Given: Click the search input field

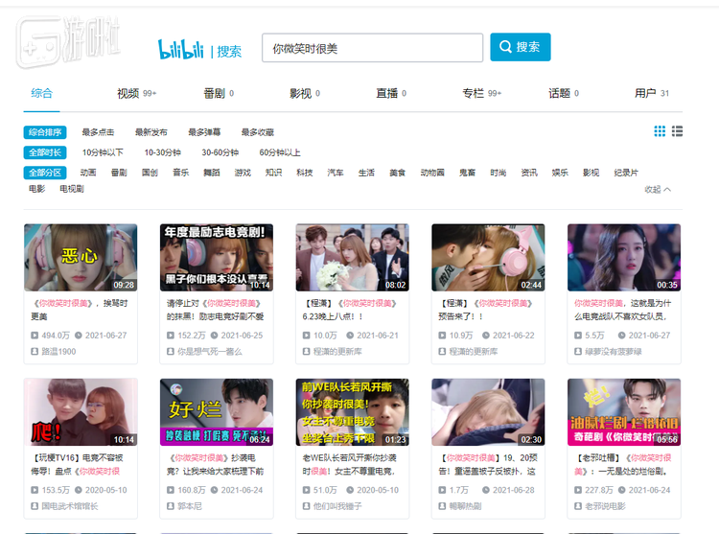Looking at the screenshot, I should point(372,48).
